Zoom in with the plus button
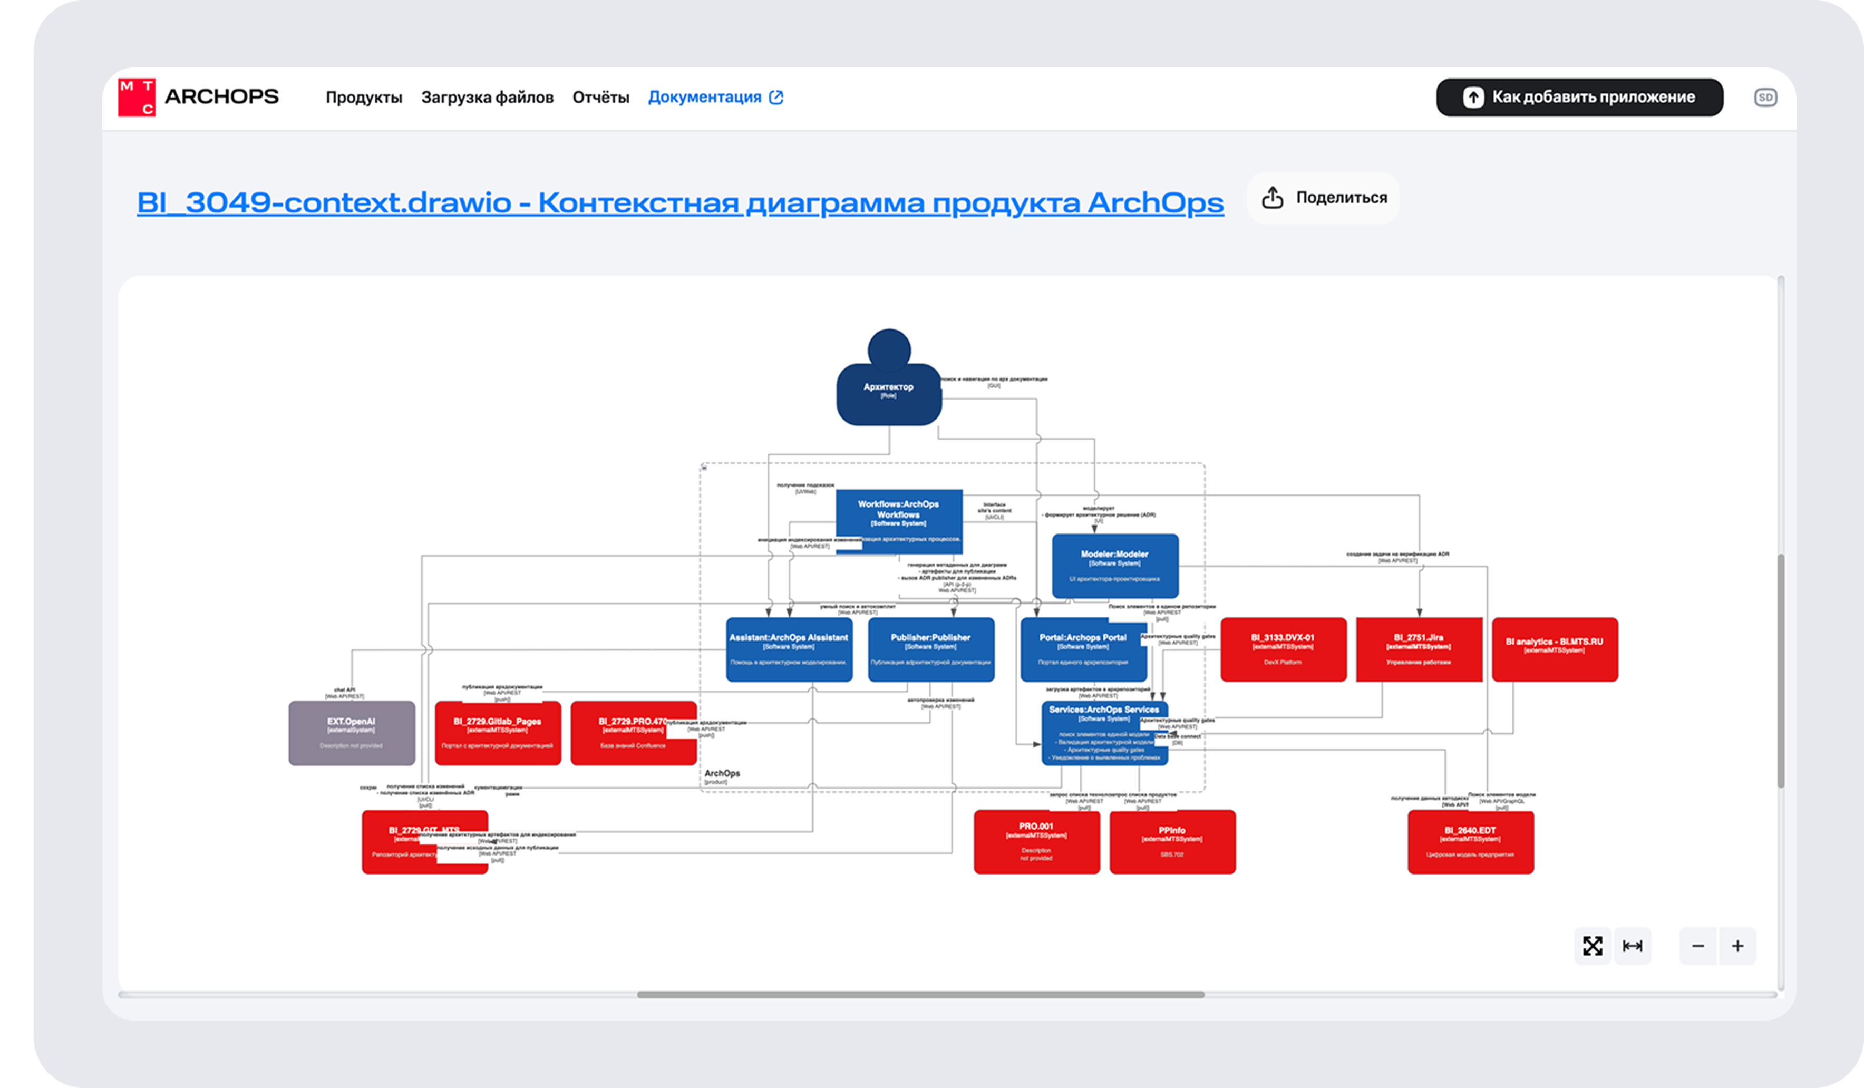The width and height of the screenshot is (1864, 1088). 1737,945
